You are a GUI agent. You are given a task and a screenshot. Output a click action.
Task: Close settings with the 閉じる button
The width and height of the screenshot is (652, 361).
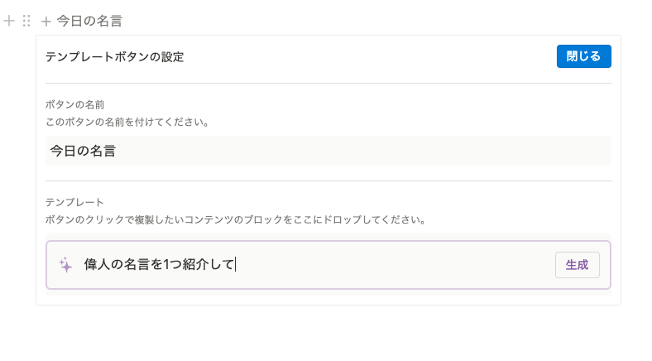pos(584,56)
